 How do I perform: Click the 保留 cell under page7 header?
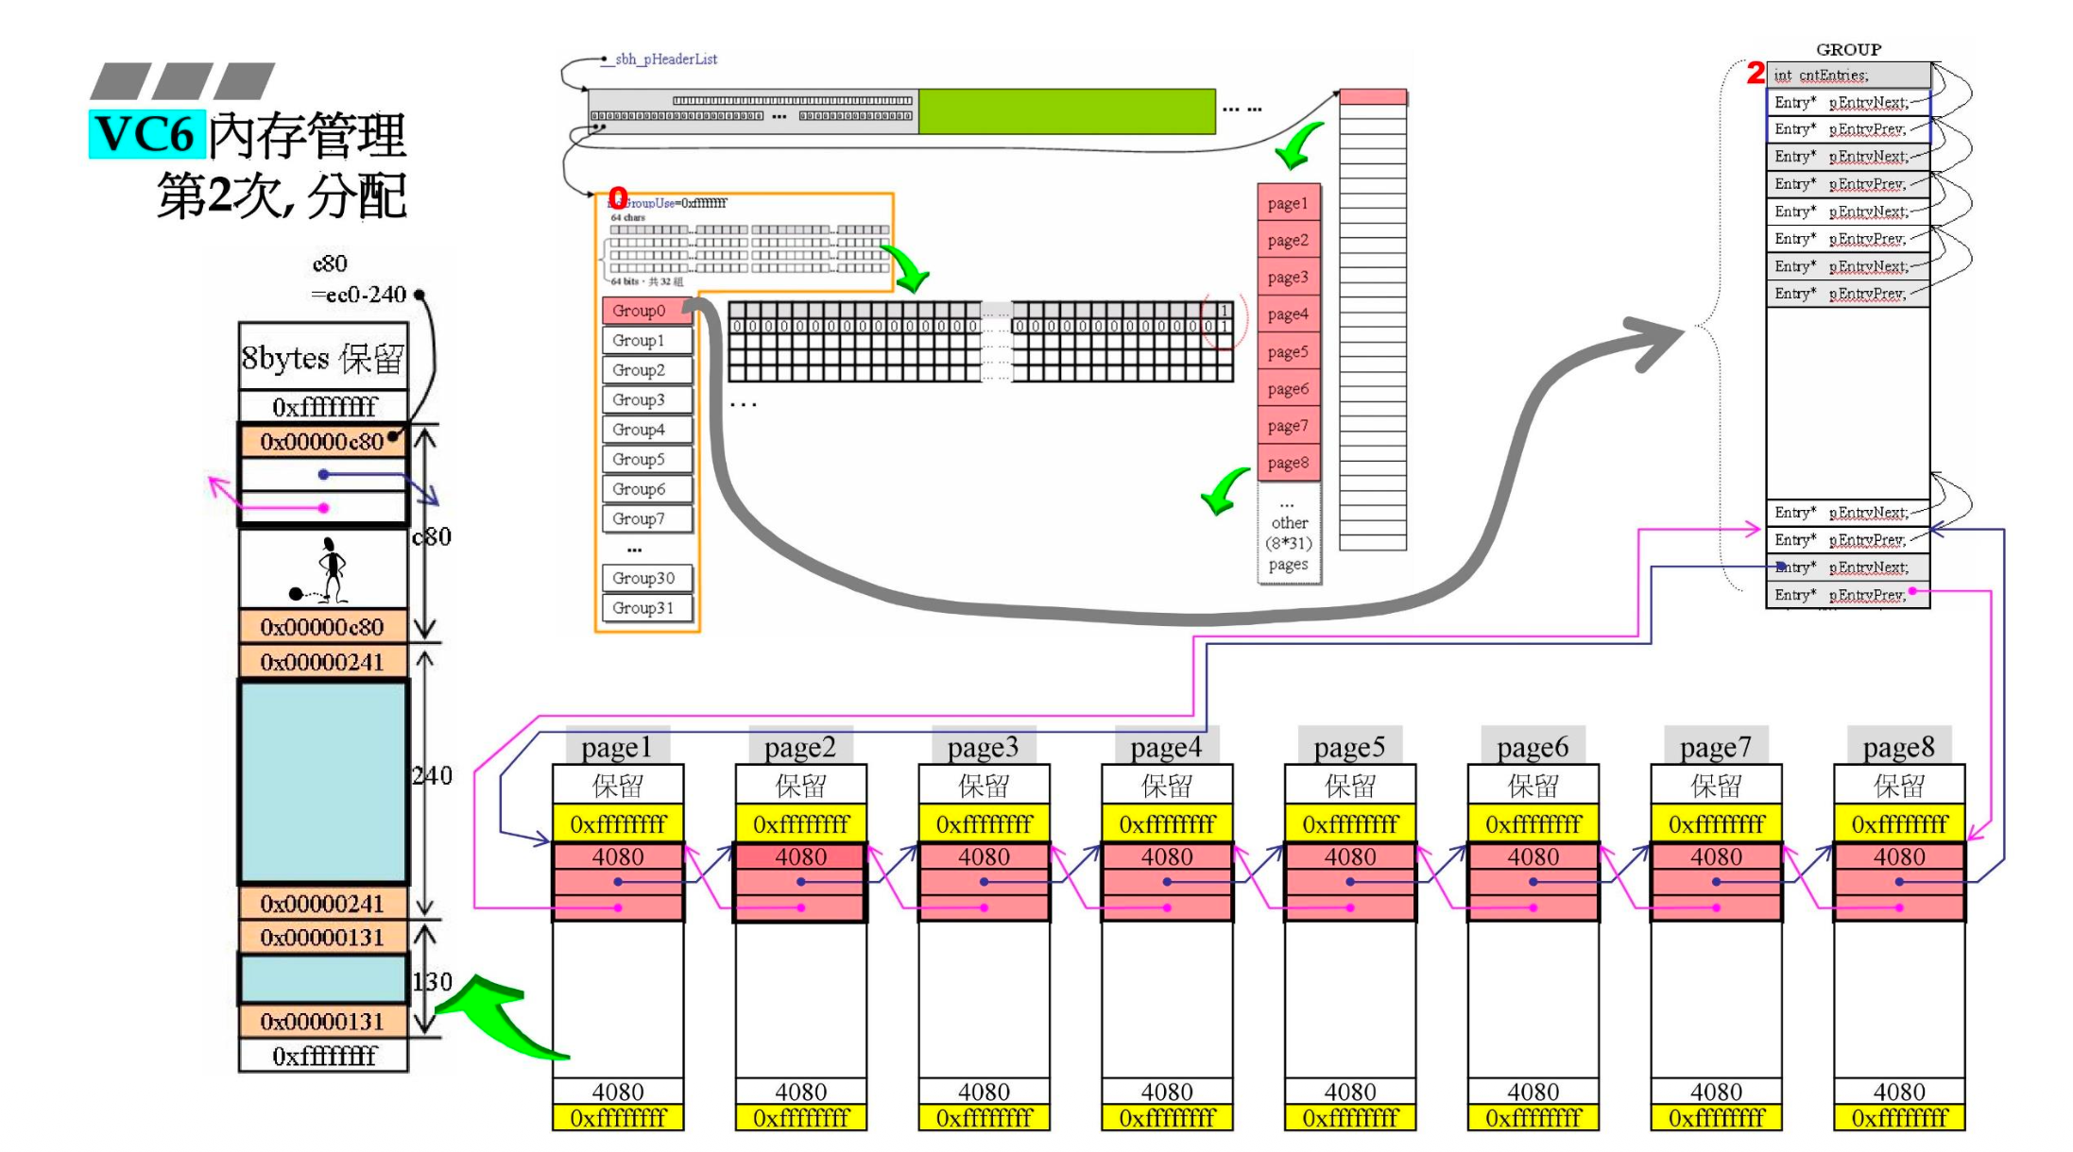click(1716, 785)
